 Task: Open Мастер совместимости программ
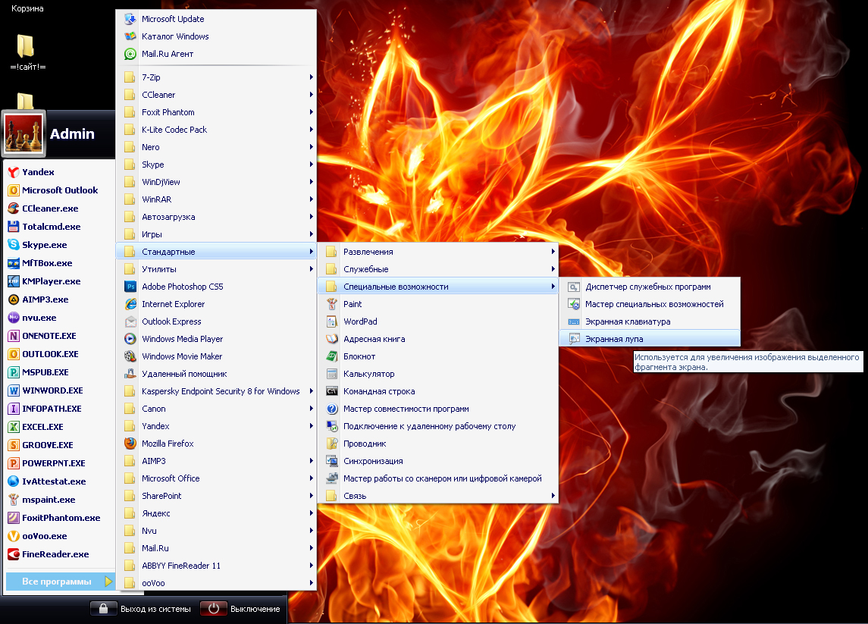point(438,409)
